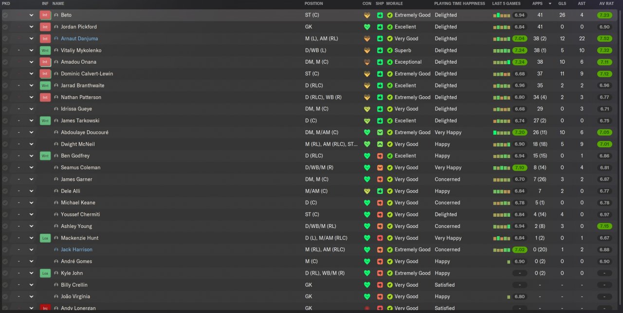Click the profile icon beside Idrissa Gueye
The width and height of the screenshot is (623, 313).
pyautogui.click(x=56, y=109)
